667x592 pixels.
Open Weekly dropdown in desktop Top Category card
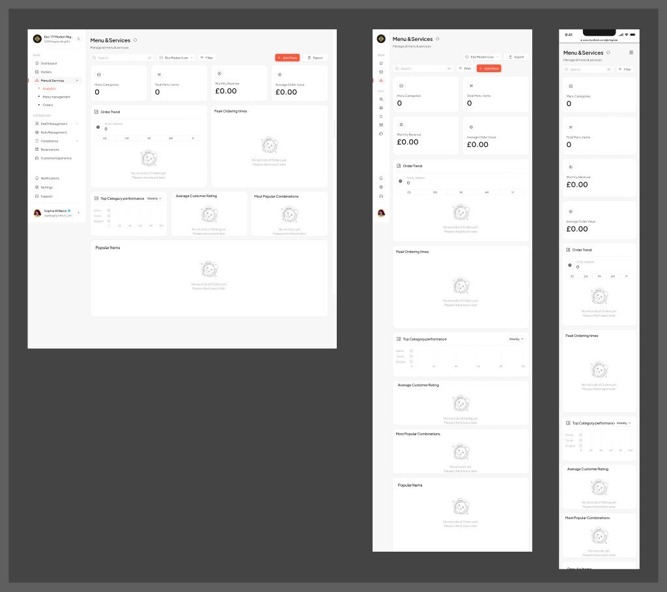coord(154,198)
